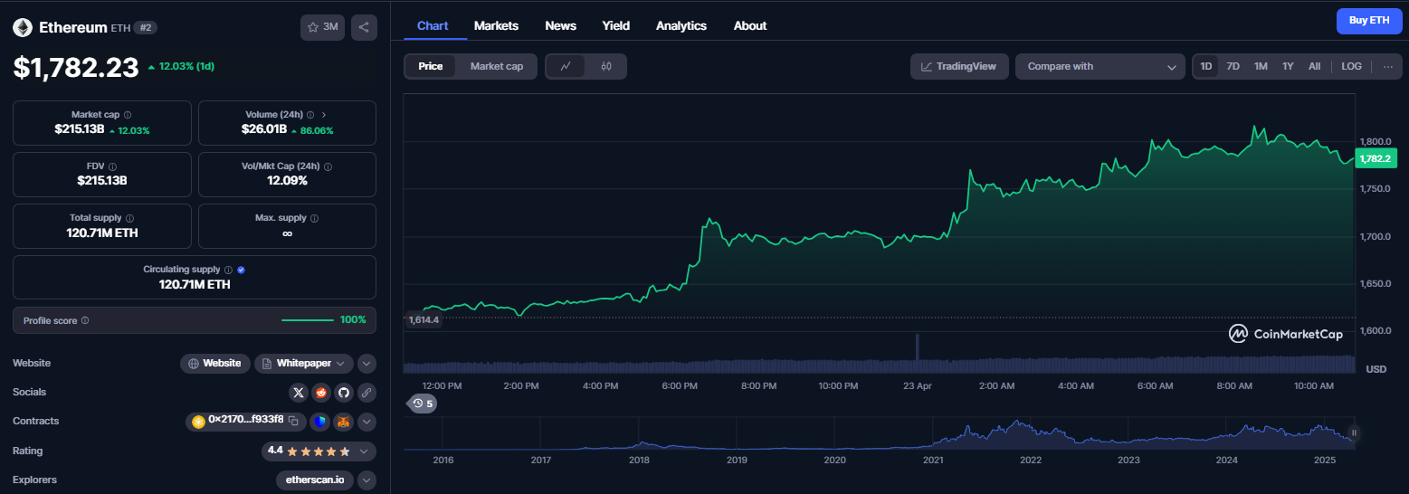Click the verified badge by Circulating supply
Image resolution: width=1409 pixels, height=494 pixels.
(242, 270)
